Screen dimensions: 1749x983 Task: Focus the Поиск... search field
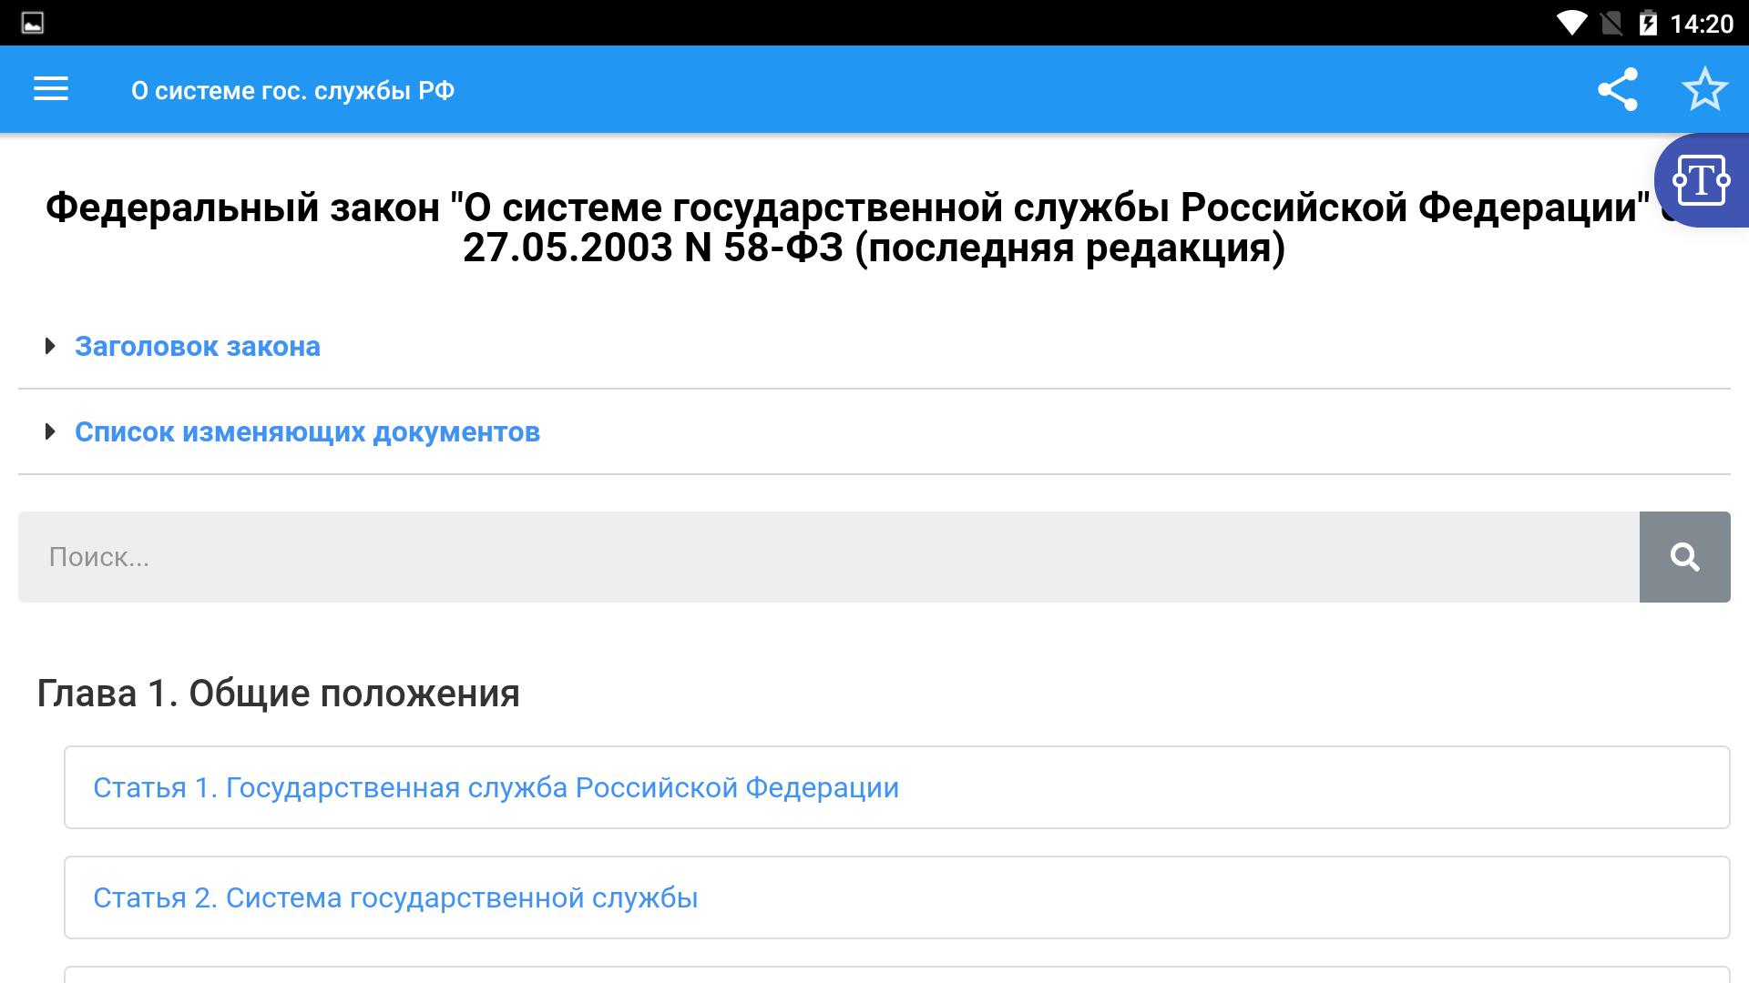[827, 557]
